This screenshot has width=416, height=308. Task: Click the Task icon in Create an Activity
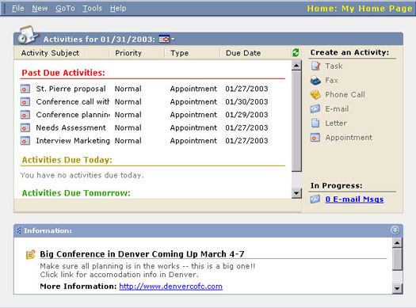pos(315,66)
